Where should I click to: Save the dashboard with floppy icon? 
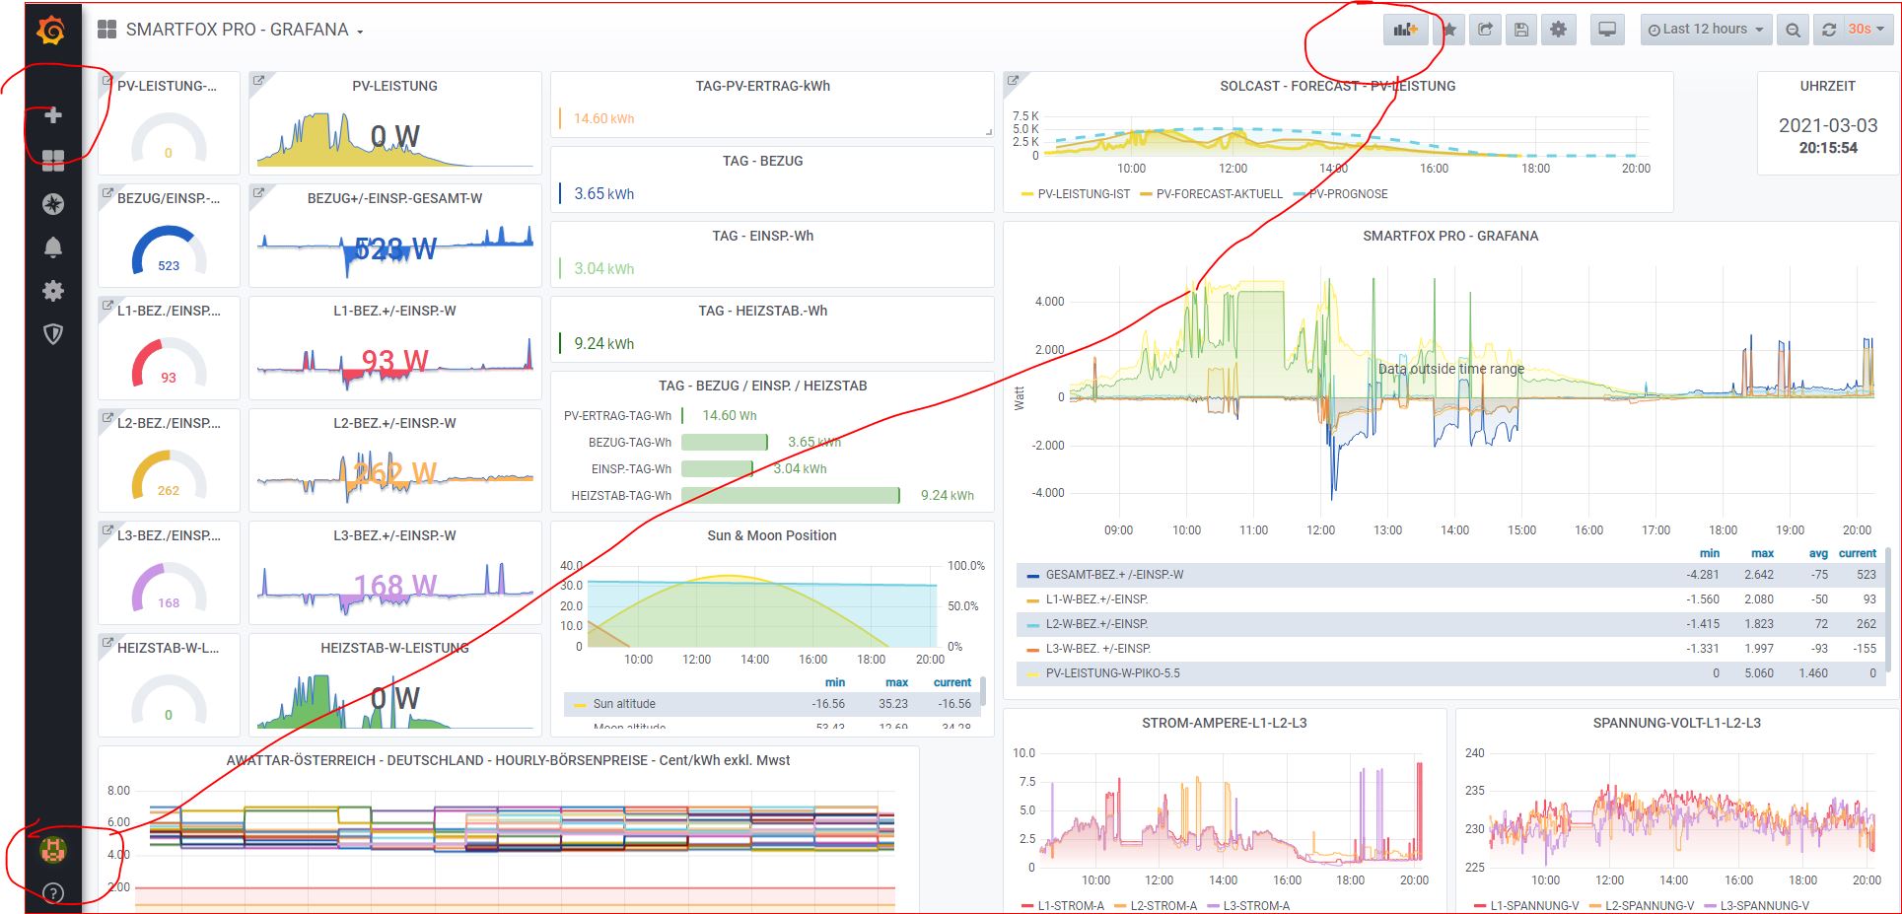1521,30
